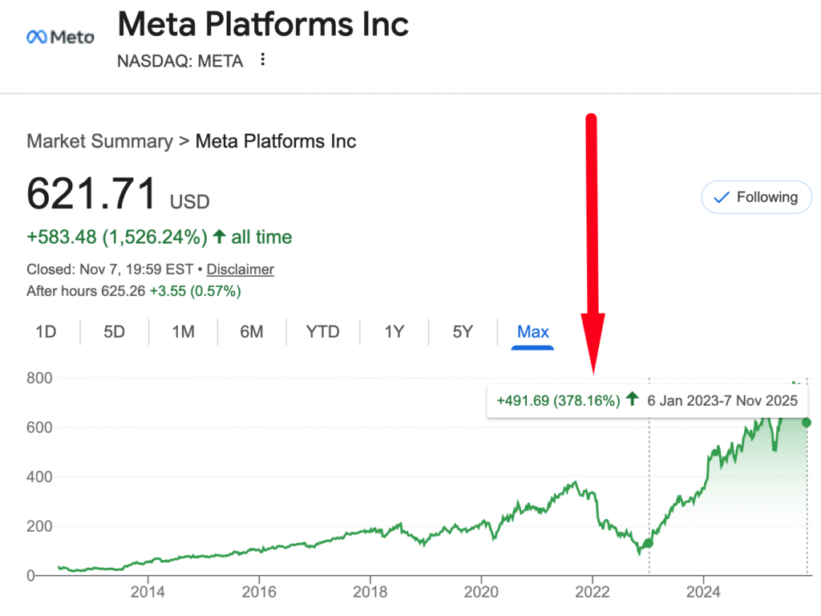Open the three-dot options menu

262,60
